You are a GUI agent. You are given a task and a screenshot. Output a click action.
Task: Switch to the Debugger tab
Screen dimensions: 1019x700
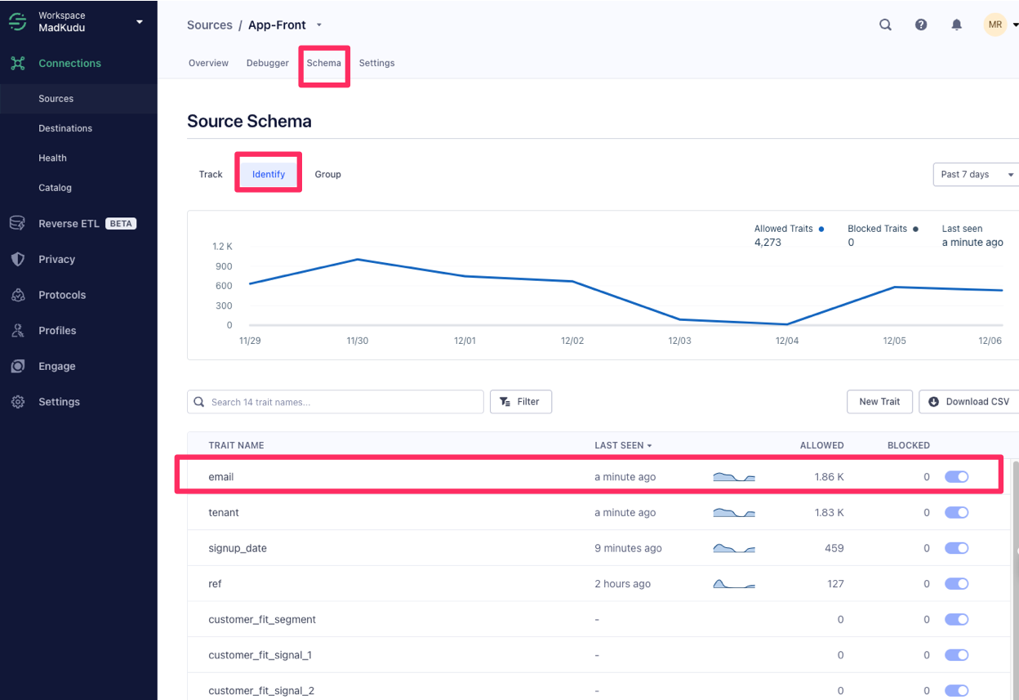point(267,62)
